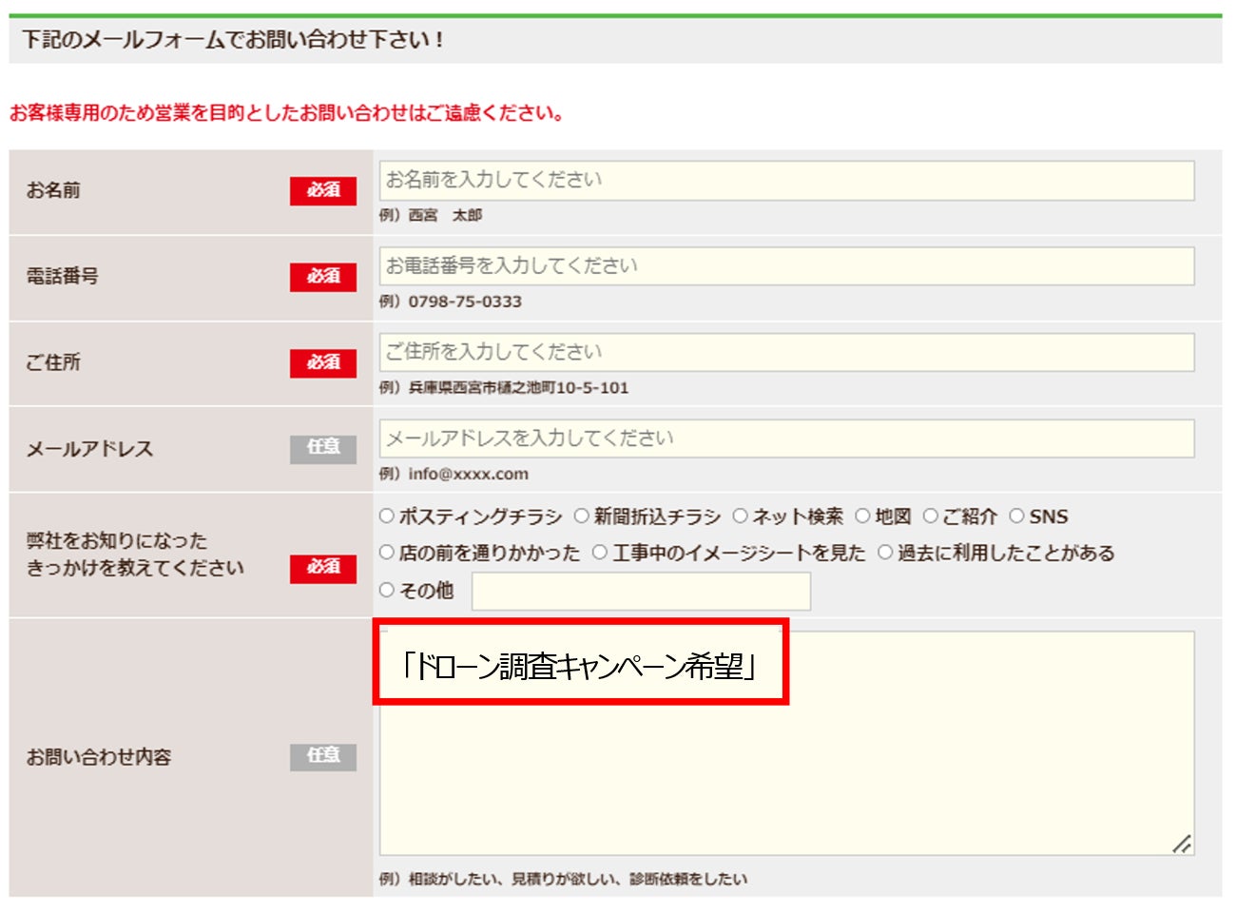
Task: Select the 地図 radio button
Action: pyautogui.click(x=862, y=516)
